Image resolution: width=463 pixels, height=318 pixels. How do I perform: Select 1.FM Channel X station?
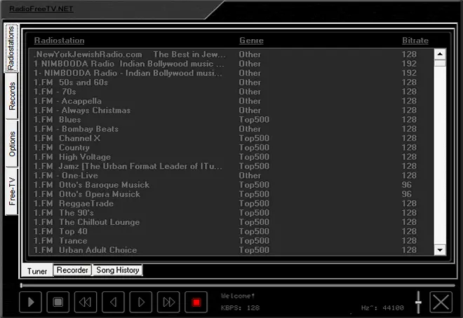coord(231,138)
